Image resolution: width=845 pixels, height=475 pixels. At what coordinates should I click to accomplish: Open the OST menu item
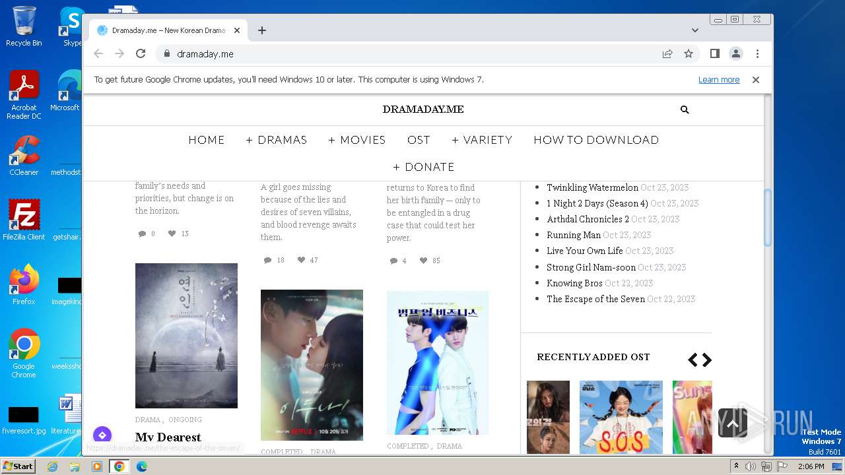click(419, 140)
